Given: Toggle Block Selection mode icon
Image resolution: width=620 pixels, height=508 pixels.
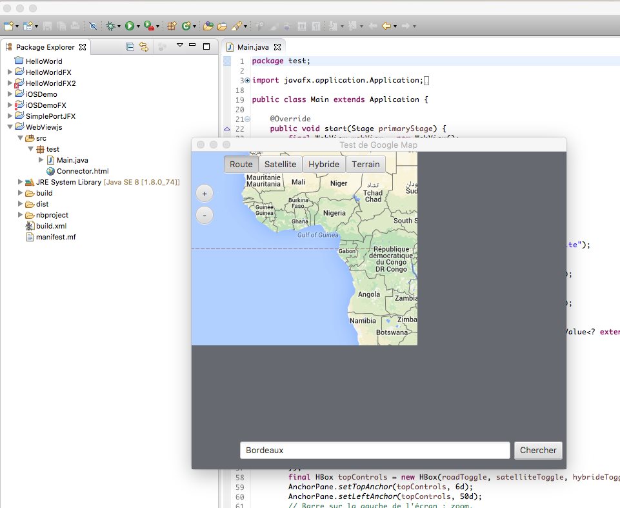Looking at the screenshot, I should 302,26.
